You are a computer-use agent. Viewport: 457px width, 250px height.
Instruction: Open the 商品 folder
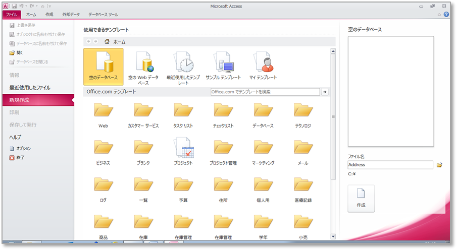point(103,227)
